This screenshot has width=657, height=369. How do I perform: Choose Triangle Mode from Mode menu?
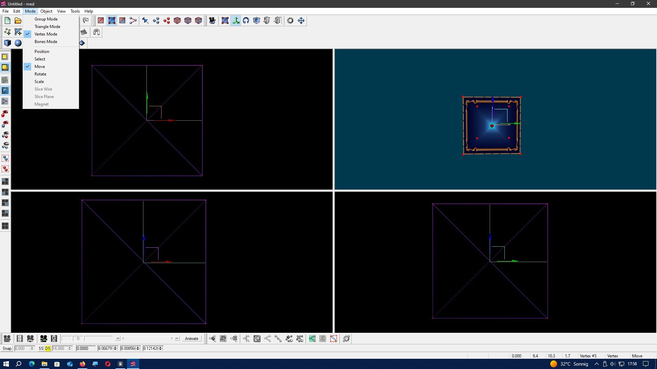[47, 27]
